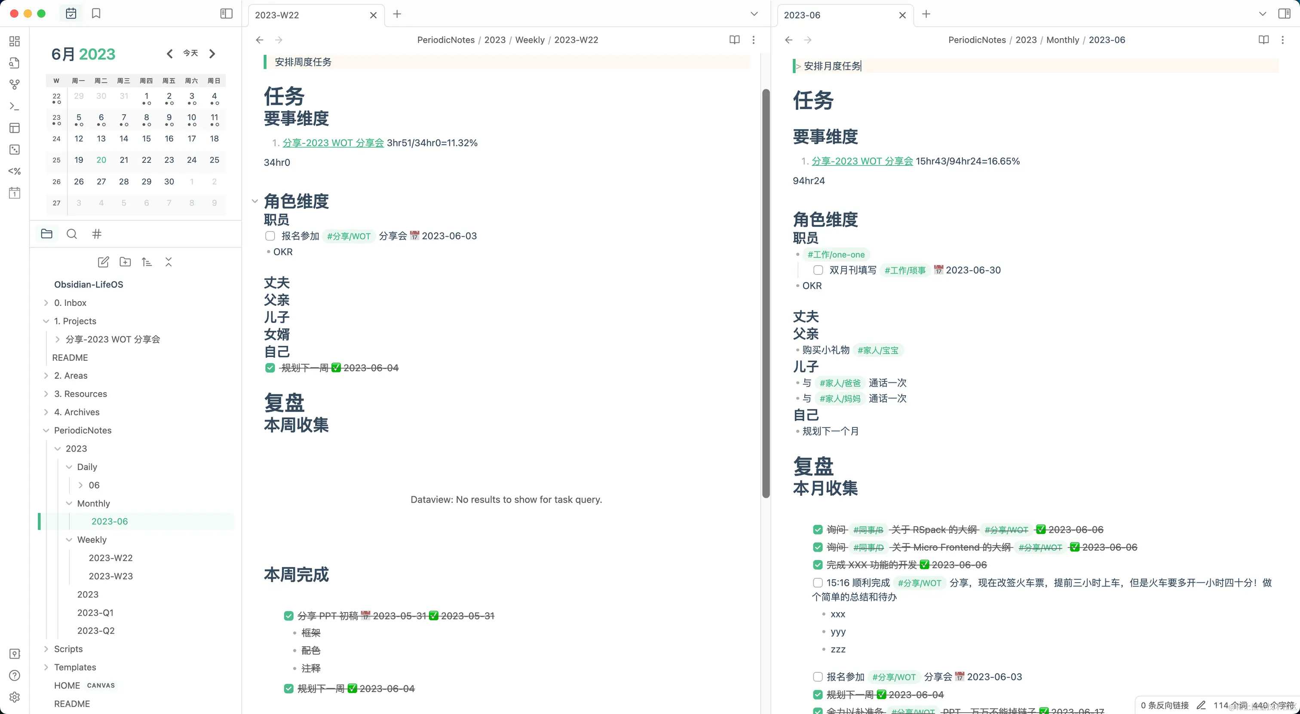
Task: Open the search tab magnifier icon
Action: pos(72,234)
